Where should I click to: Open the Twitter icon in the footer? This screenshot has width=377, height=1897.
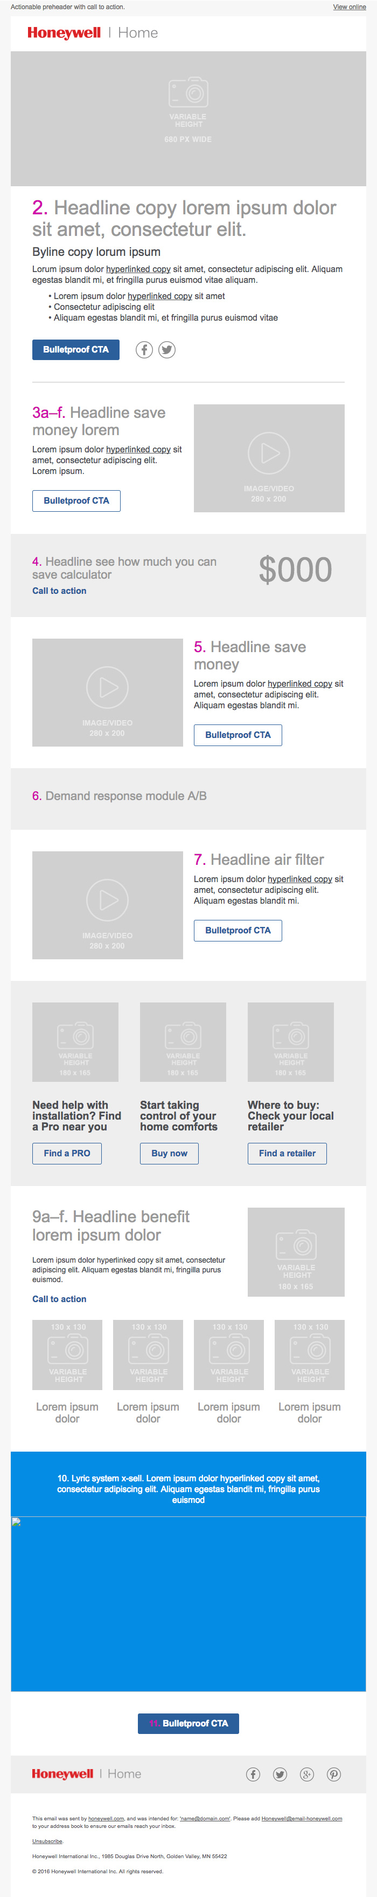coord(280,1774)
